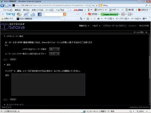Click the mail envelope icon in Bing toolbar
The image size is (151, 113).
pos(33,14)
